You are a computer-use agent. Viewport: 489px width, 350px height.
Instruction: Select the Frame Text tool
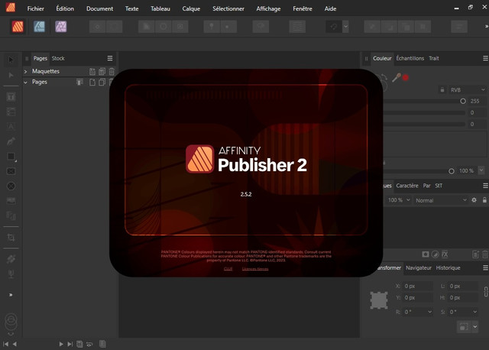click(11, 97)
